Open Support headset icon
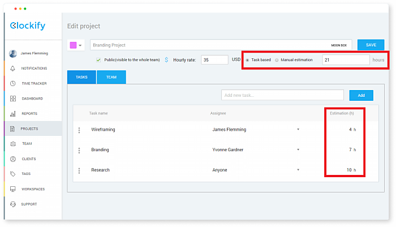 13,204
